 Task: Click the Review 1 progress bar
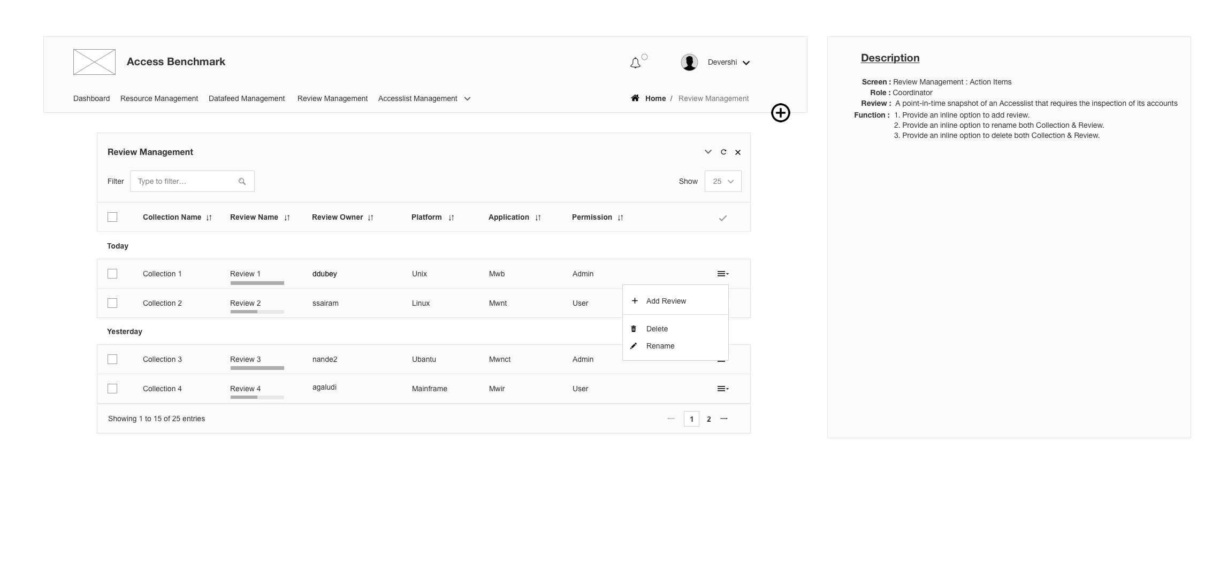(x=257, y=283)
